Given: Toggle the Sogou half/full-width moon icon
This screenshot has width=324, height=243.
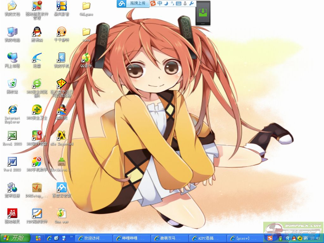Looking at the screenshot, I should point(166,3).
